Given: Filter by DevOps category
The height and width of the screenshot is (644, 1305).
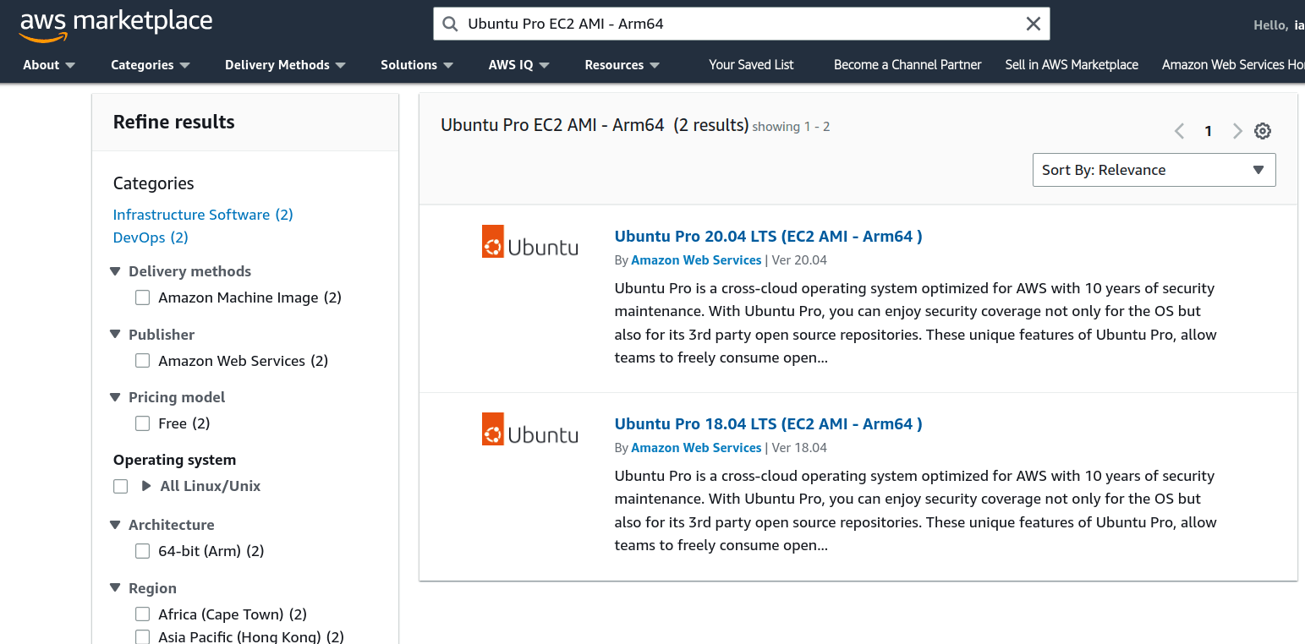Looking at the screenshot, I should coord(151,237).
